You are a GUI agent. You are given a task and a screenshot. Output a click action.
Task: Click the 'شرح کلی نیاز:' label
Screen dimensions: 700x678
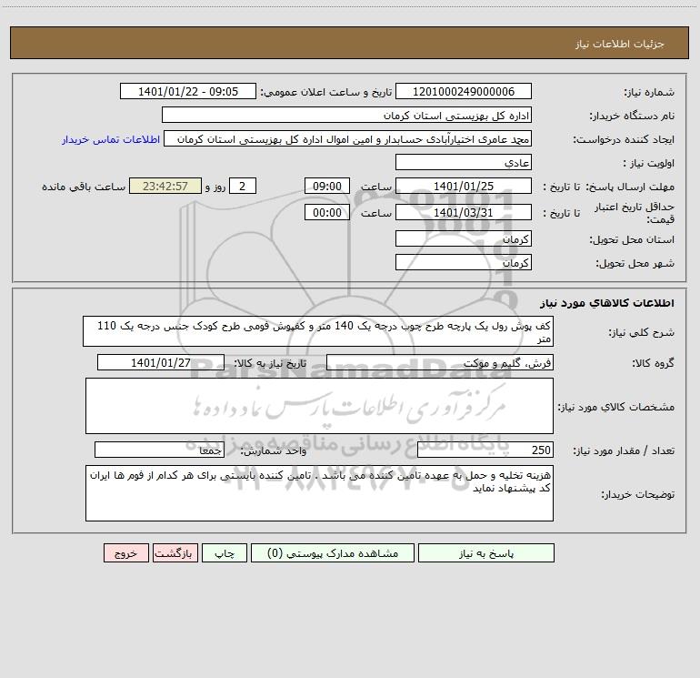pyautogui.click(x=642, y=332)
